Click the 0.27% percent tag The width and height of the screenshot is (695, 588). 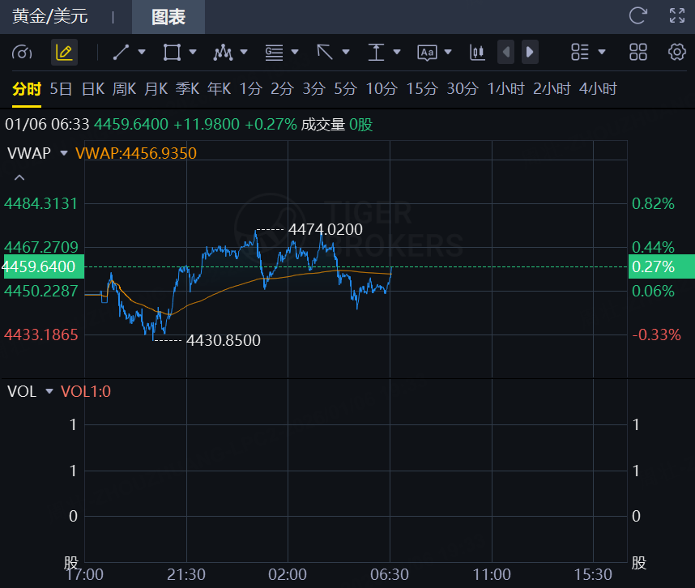(x=661, y=266)
